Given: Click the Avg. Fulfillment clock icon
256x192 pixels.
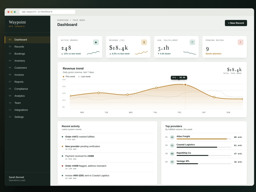Looking at the screenshot, I should click(192, 42).
